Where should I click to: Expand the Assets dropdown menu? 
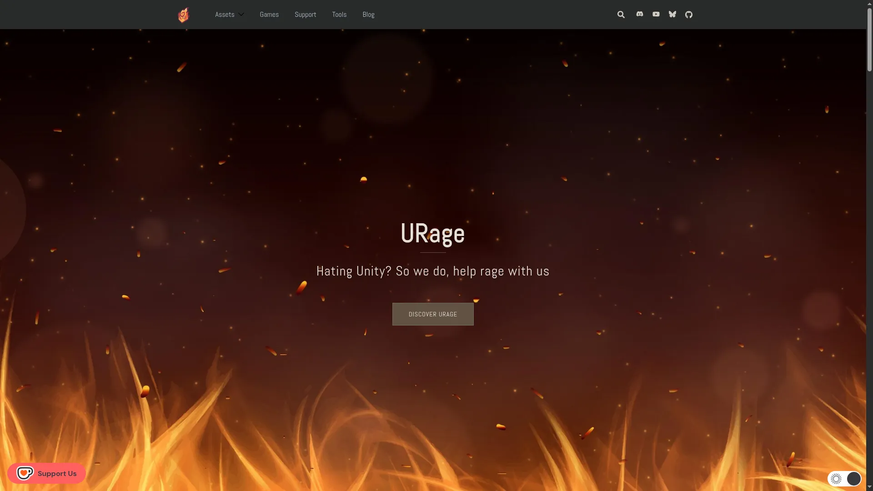230,15
